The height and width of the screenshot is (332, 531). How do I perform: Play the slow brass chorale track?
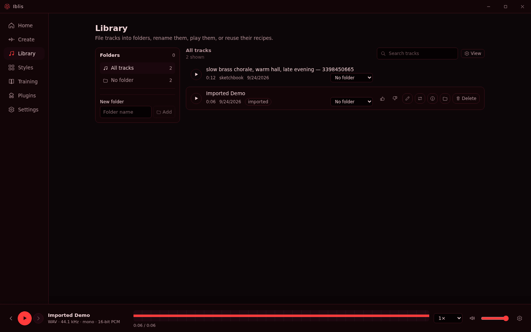(196, 75)
